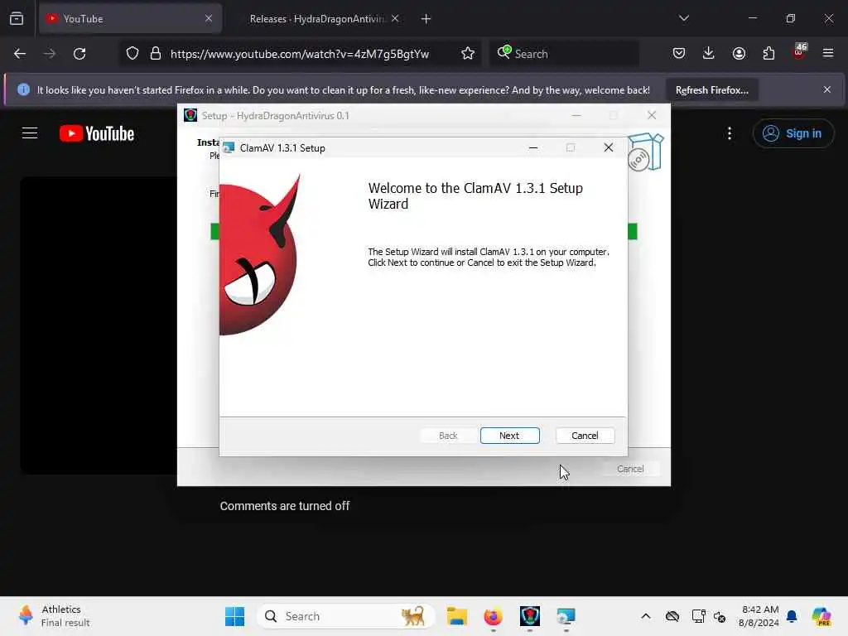Click Cancel in HydraDragonAntivirus setup window
Image resolution: width=848 pixels, height=636 pixels.
(630, 469)
